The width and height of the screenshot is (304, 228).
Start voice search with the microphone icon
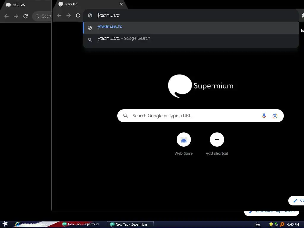(x=264, y=116)
